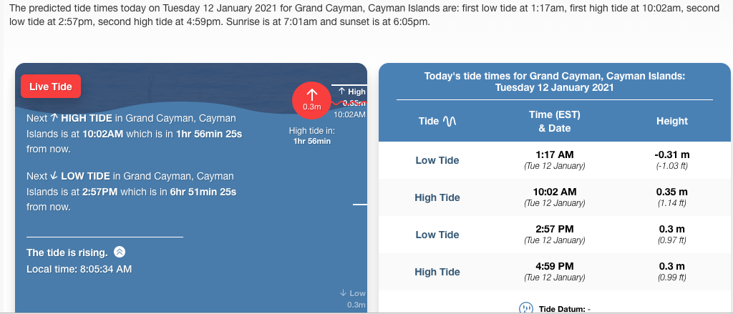The height and width of the screenshot is (314, 733).
Task: Select the 1:17 AM Low Tide row label
Action: 437,160
